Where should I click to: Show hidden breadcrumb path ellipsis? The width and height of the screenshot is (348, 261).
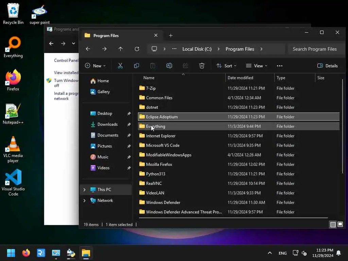click(174, 49)
